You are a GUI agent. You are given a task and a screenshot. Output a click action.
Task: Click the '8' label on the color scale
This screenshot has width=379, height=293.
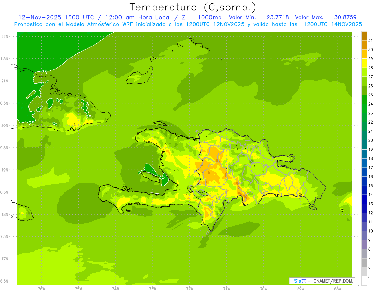click(370, 249)
